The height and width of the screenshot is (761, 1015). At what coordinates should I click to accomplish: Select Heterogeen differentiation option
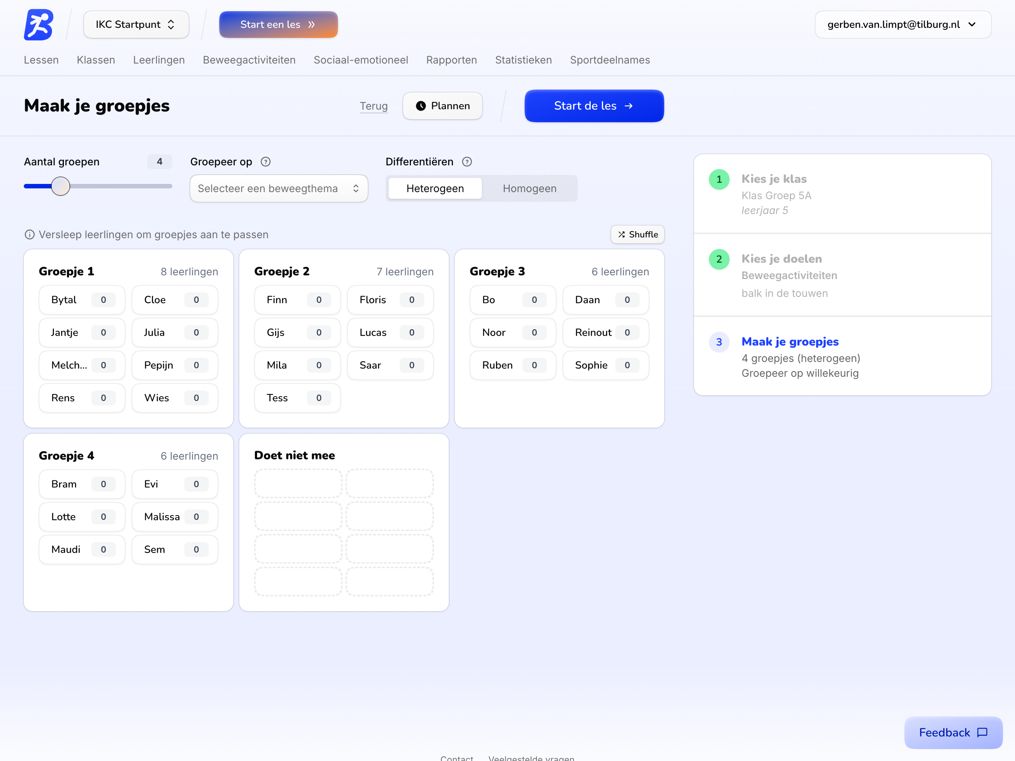point(435,189)
